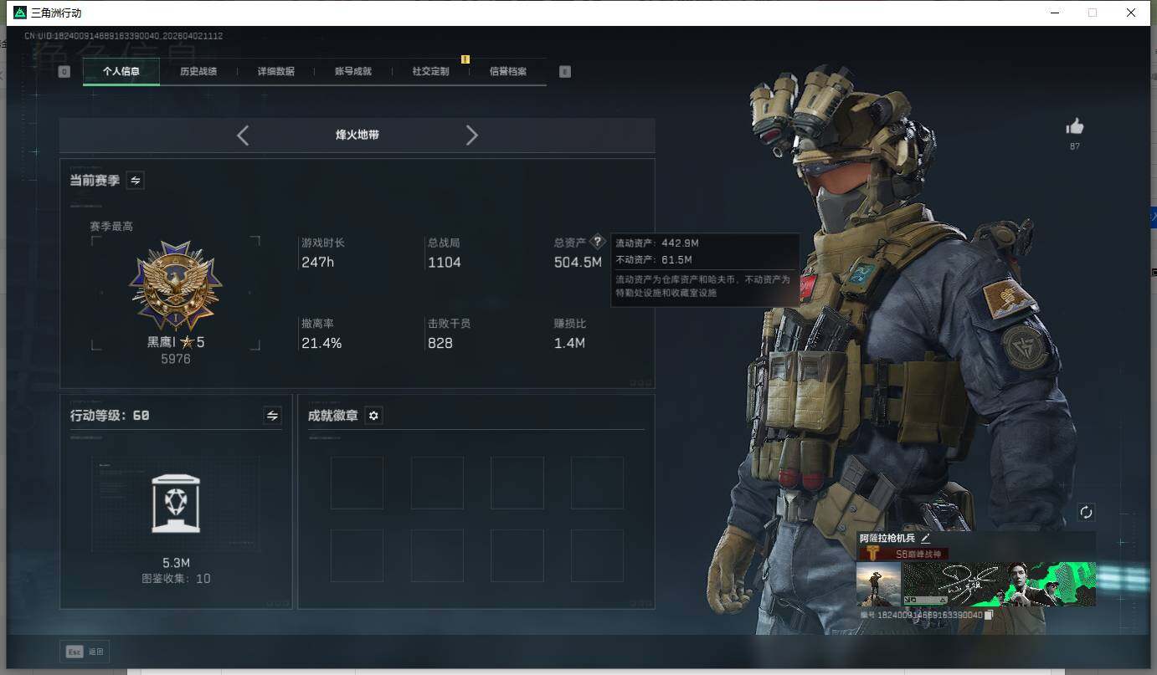This screenshot has width=1157, height=675.
Task: Click the 87 likes count
Action: pyautogui.click(x=1075, y=146)
